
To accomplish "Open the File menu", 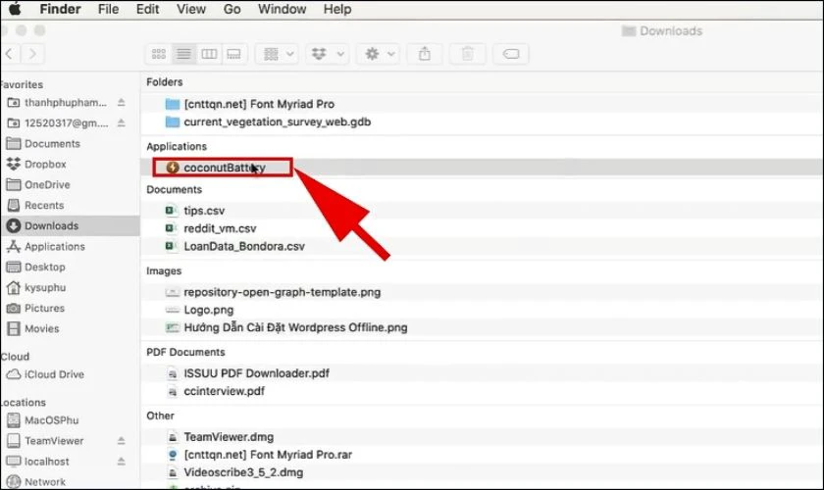I will coord(108,9).
